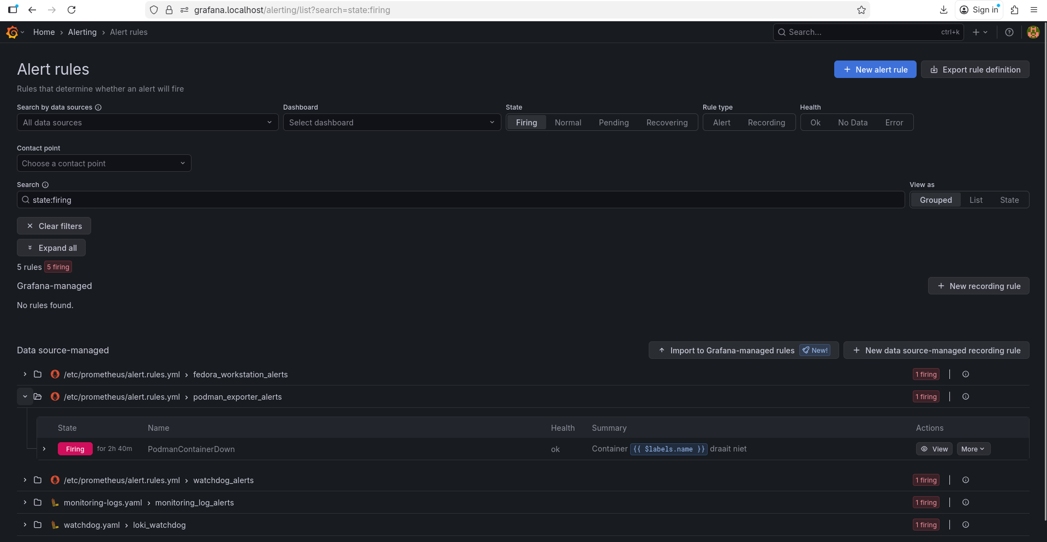Viewport: 1047px width, 542px height.
Task: Click info icon on fedora_workstation_alerts row
Action: pyautogui.click(x=966, y=374)
